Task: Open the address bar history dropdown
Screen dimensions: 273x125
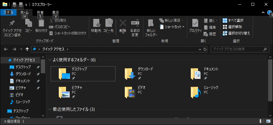Action: point(200,49)
